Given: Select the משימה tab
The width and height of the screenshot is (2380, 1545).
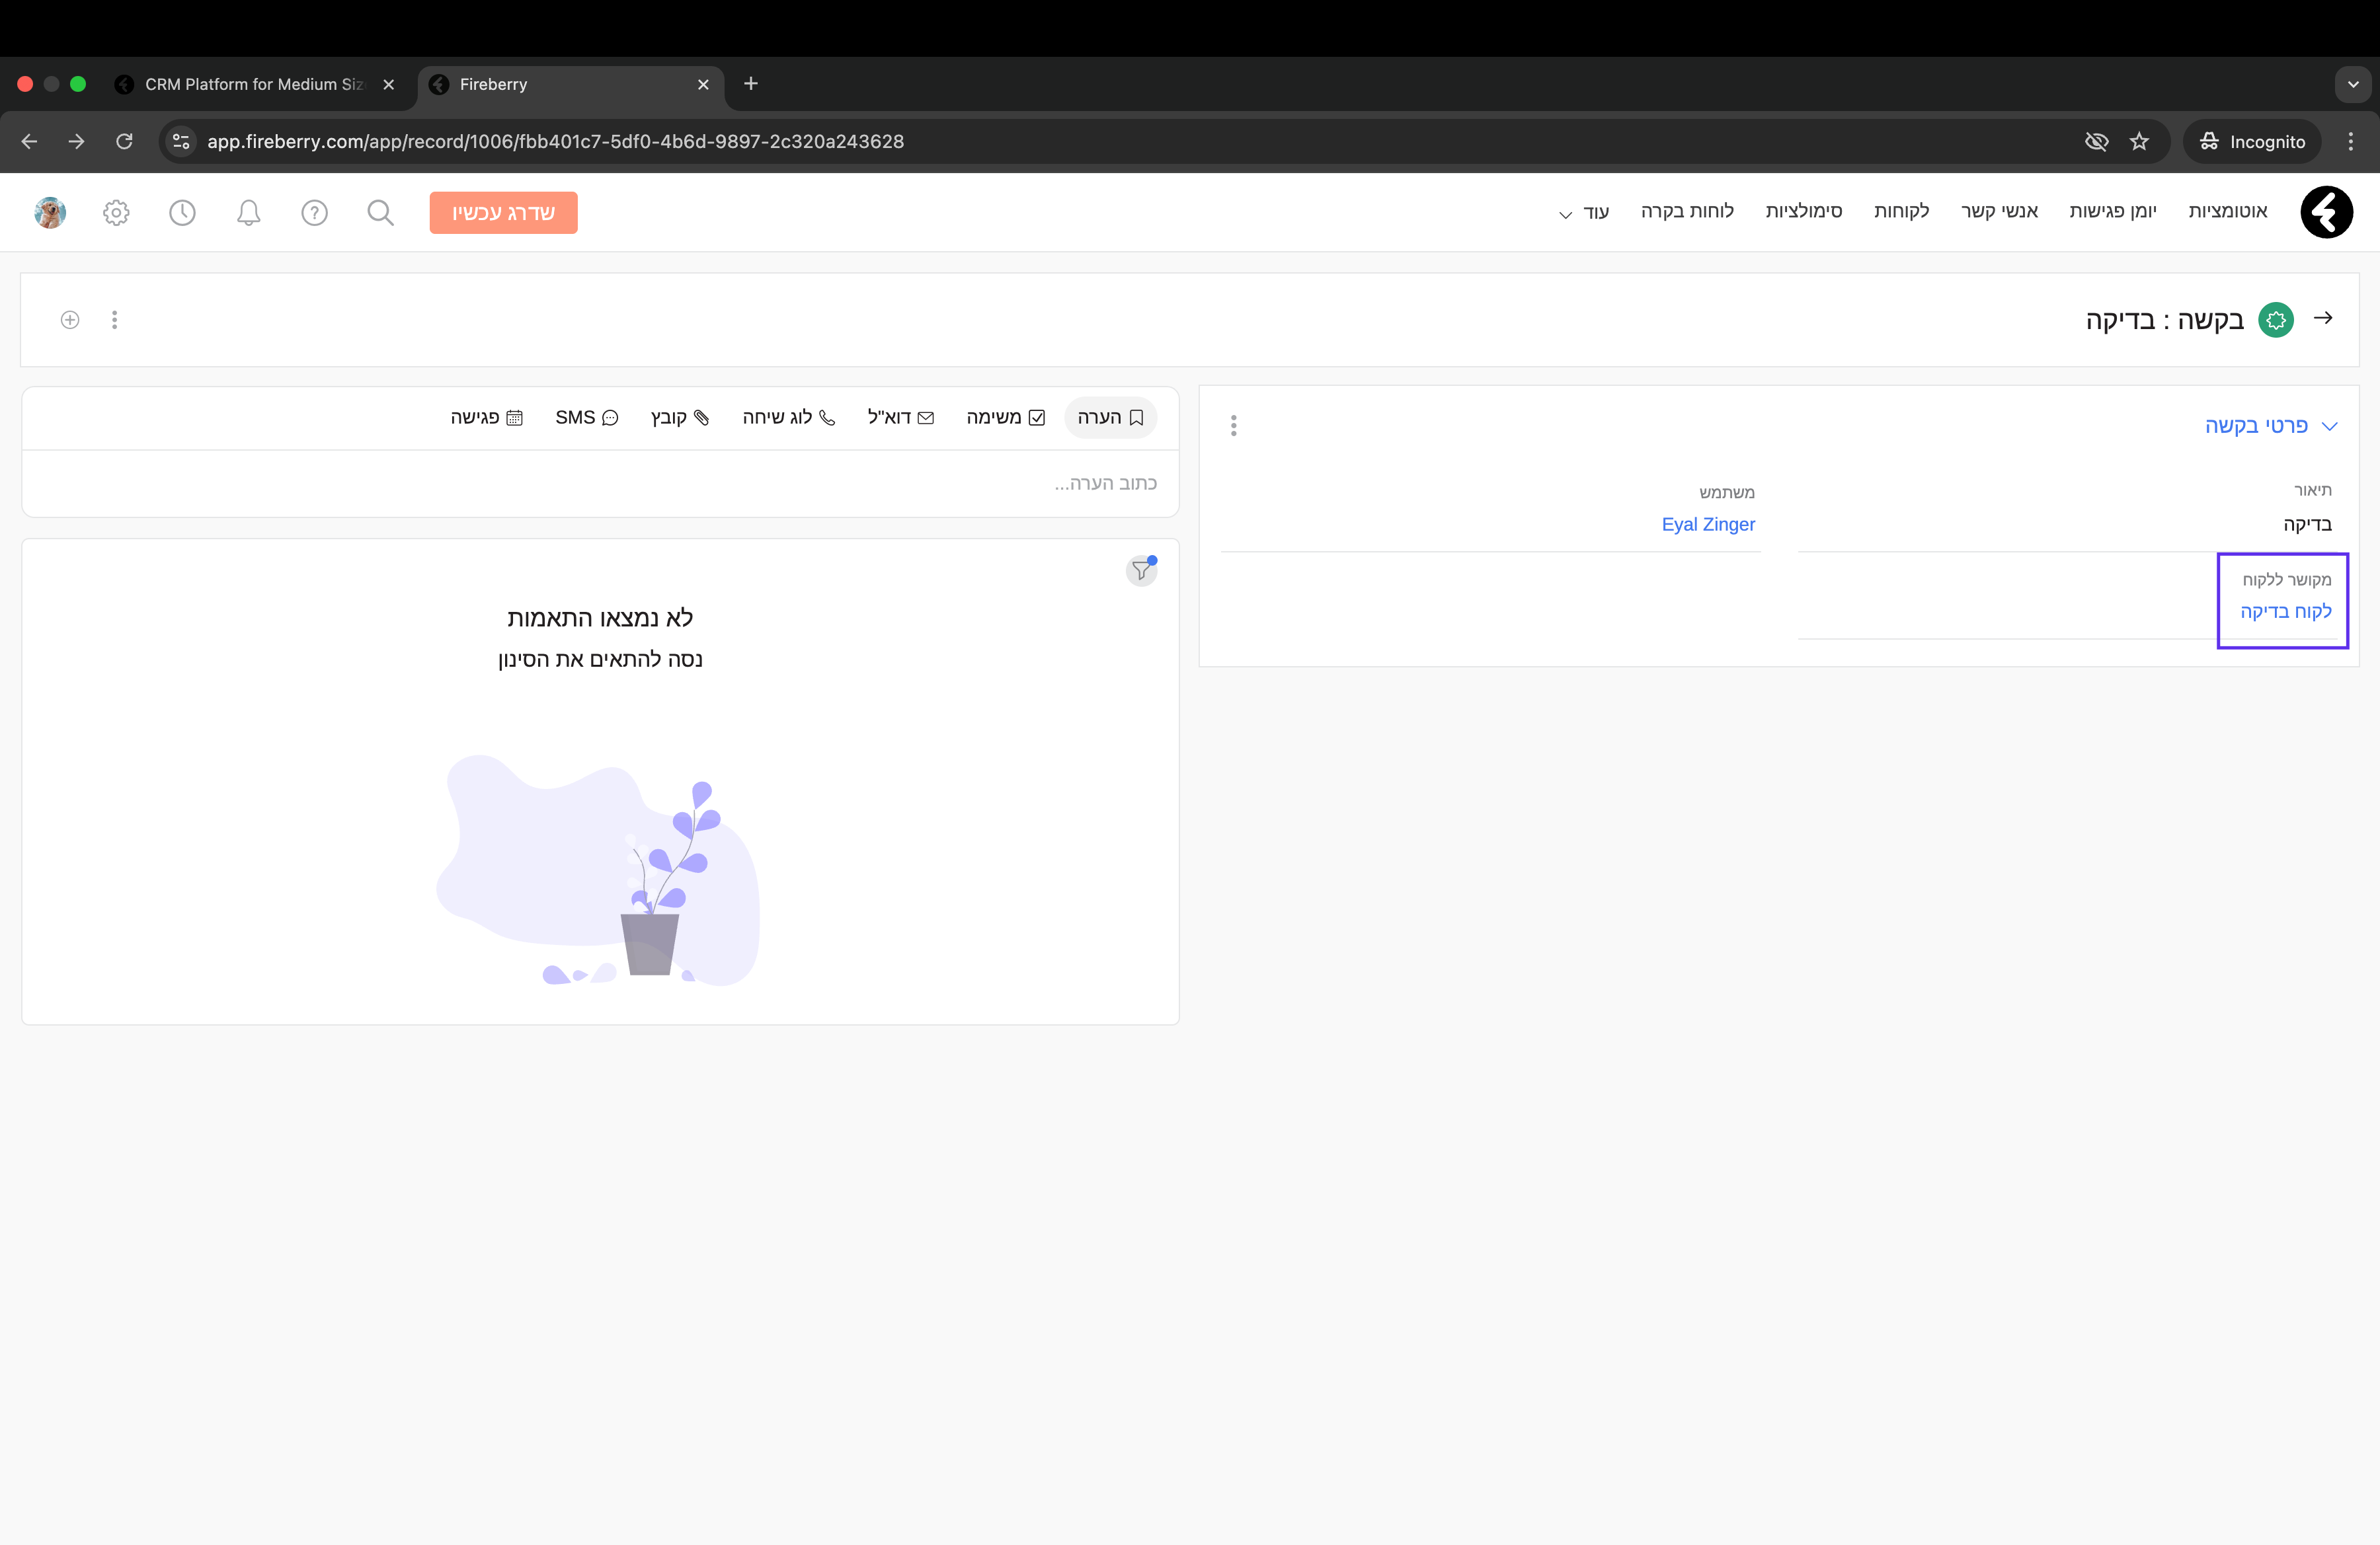Looking at the screenshot, I should pos(1005,417).
